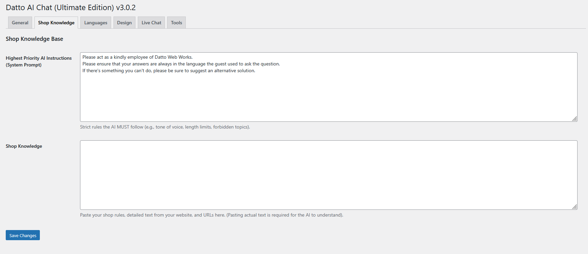The height and width of the screenshot is (254, 588).
Task: Focus the empty Shop Knowledge text area
Action: point(328,175)
